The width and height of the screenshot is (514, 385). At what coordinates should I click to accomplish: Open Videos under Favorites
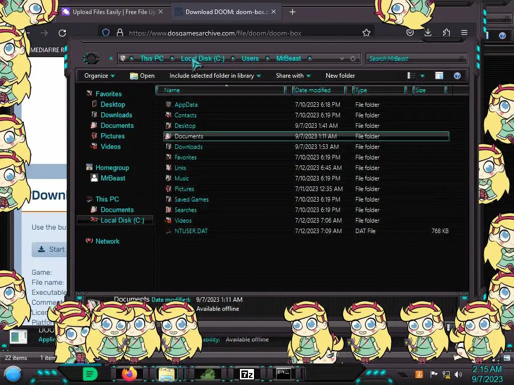coord(110,146)
